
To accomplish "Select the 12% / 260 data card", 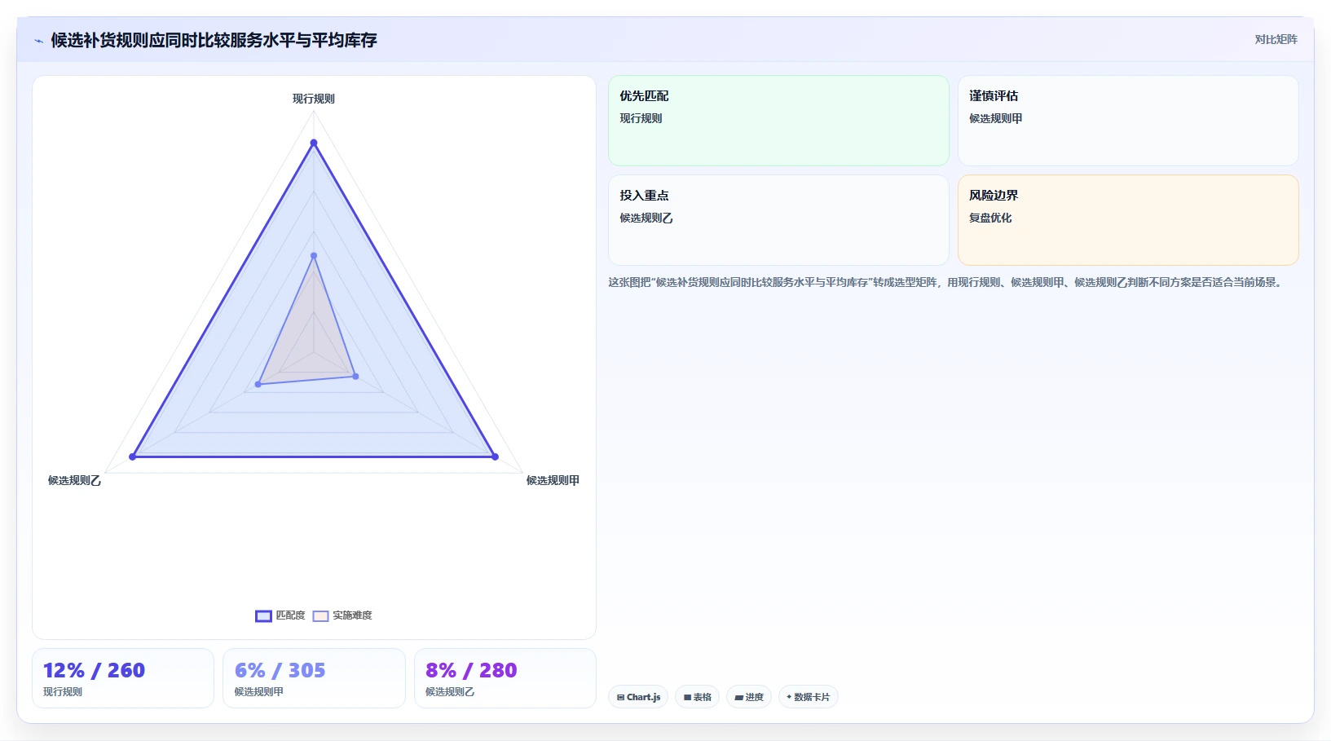I will click(123, 678).
